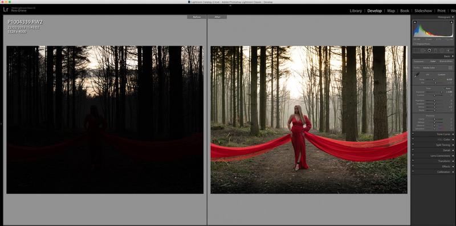Set treatment to Color
456x226 pixels.
(433, 61)
